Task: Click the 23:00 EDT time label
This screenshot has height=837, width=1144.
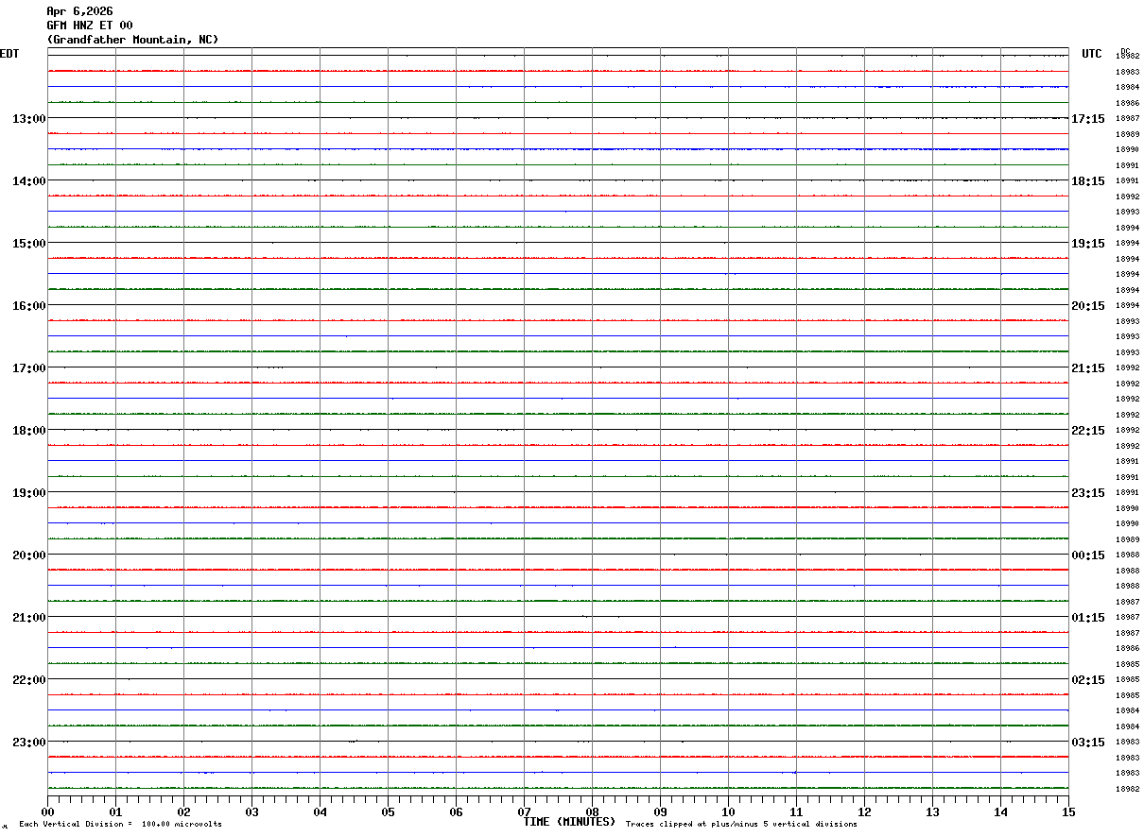Action: [x=28, y=743]
